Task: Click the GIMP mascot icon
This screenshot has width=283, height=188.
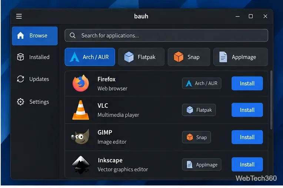Action: 80,137
